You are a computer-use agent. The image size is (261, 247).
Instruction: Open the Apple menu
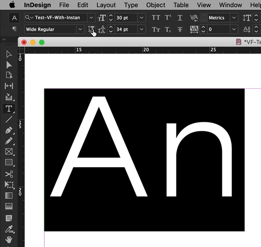(x=12, y=5)
